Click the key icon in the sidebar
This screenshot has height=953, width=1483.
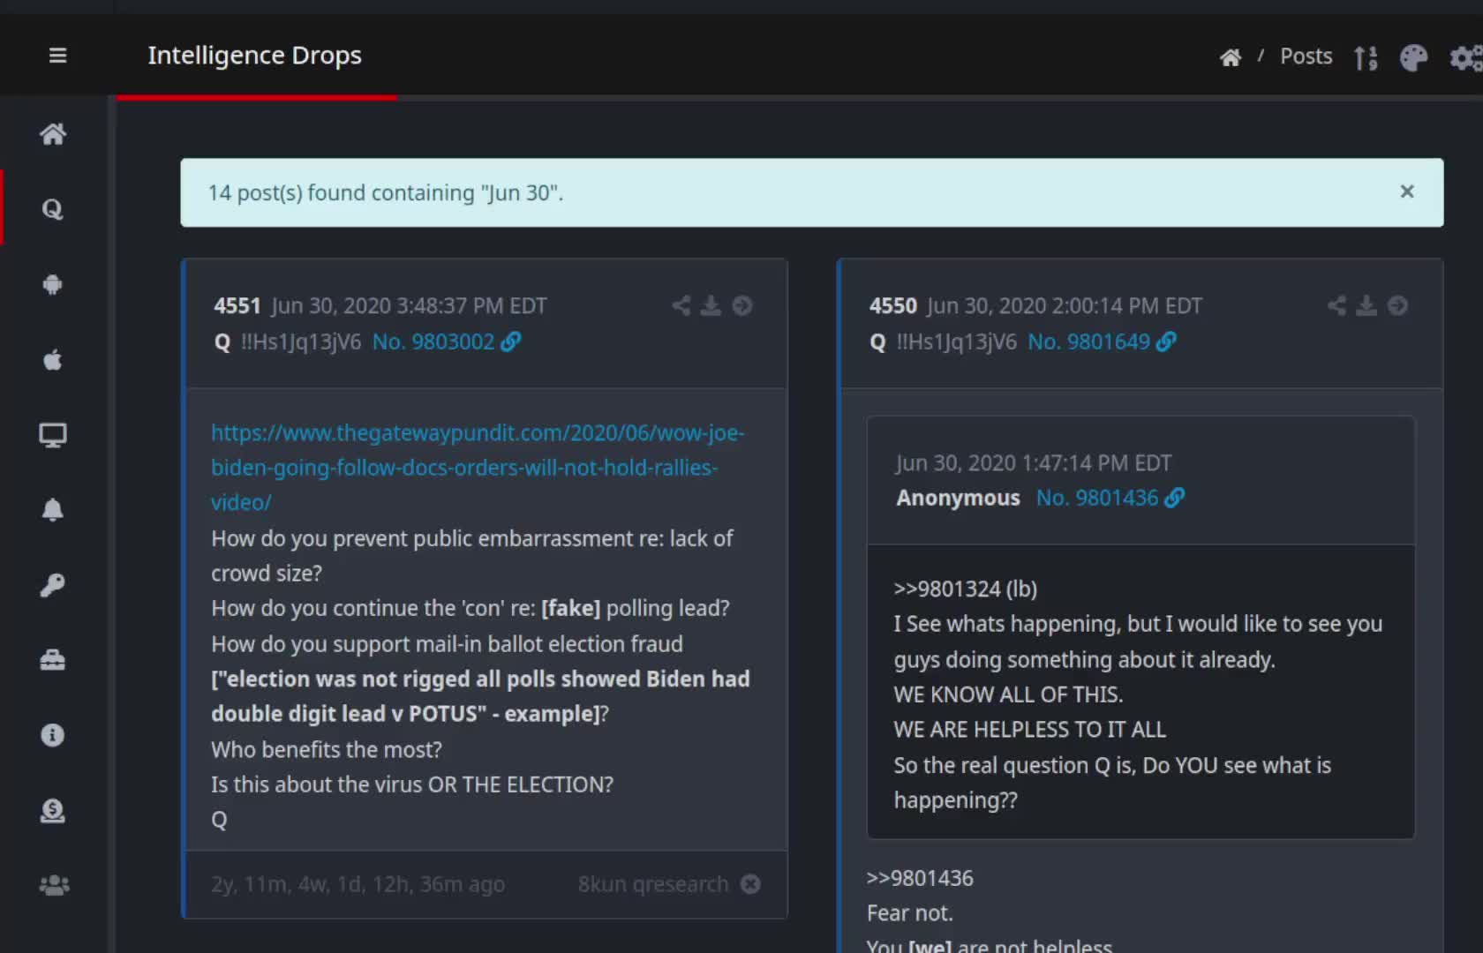click(53, 585)
